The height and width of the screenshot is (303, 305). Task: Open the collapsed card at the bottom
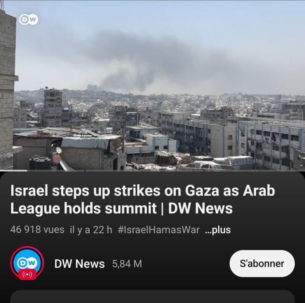152,296
